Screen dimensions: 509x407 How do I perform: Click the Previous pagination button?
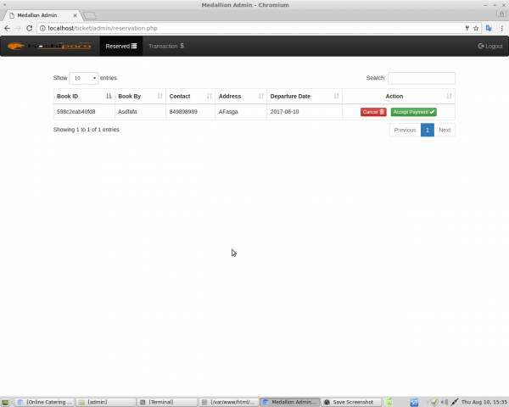(x=405, y=130)
